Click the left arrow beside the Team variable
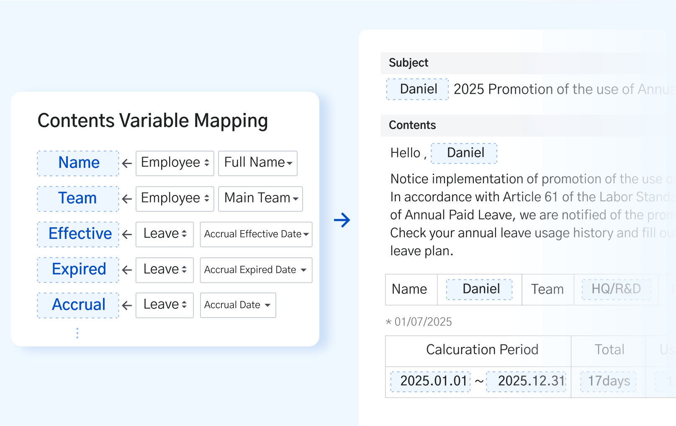Image resolution: width=676 pixels, height=426 pixels. pyautogui.click(x=127, y=199)
